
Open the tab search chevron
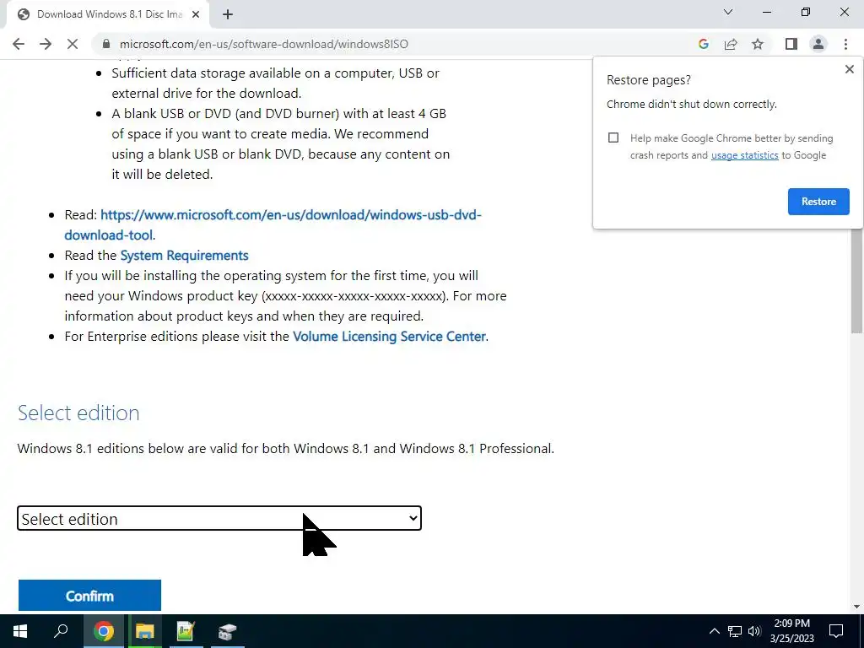(728, 12)
